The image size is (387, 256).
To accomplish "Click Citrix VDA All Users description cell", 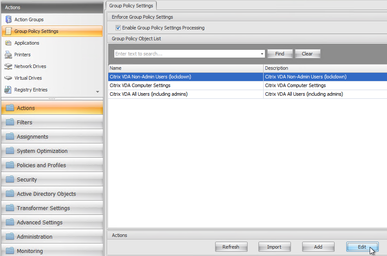I will [325, 94].
